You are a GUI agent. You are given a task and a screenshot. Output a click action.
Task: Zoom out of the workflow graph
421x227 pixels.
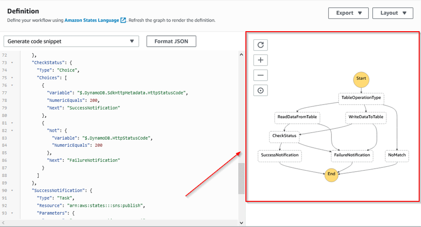point(261,75)
